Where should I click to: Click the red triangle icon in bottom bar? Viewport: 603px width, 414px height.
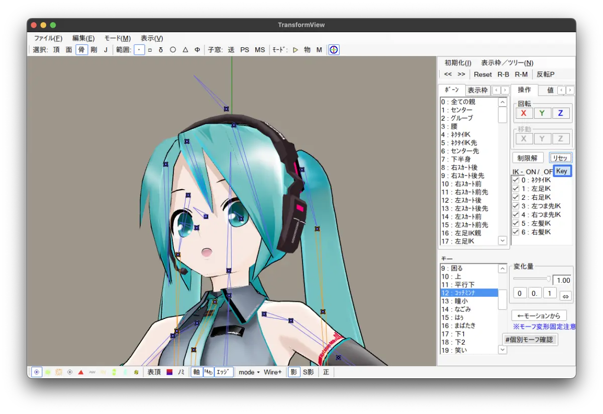(80, 372)
